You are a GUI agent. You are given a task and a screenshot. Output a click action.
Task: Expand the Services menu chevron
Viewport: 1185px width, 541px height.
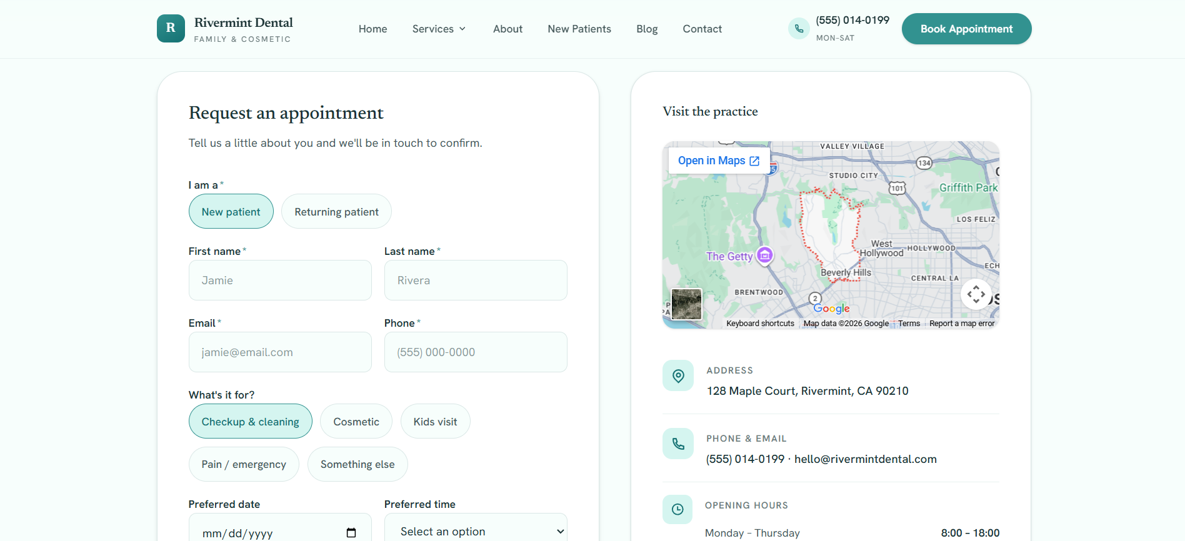click(462, 29)
